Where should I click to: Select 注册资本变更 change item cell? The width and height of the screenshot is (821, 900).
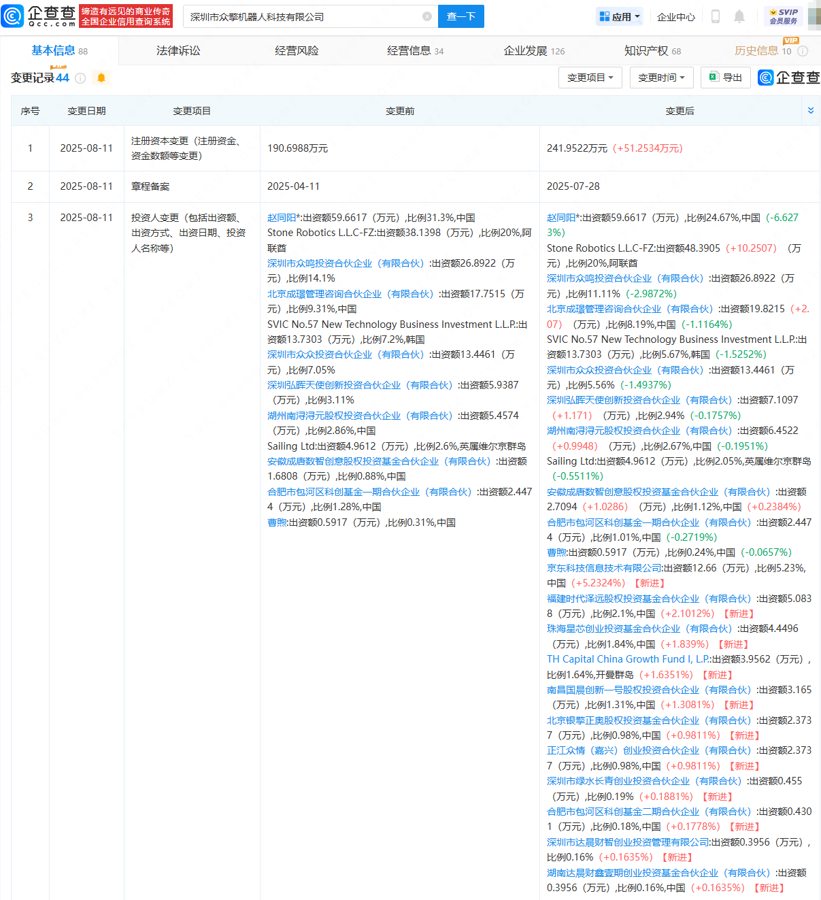point(192,148)
